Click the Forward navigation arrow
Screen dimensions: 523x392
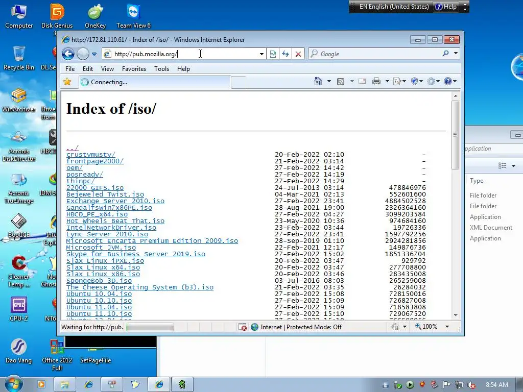(x=83, y=54)
